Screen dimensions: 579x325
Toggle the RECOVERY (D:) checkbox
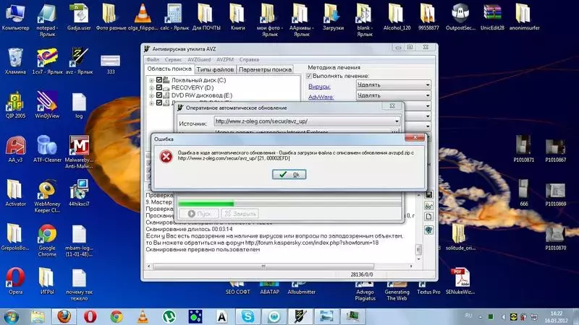click(159, 87)
